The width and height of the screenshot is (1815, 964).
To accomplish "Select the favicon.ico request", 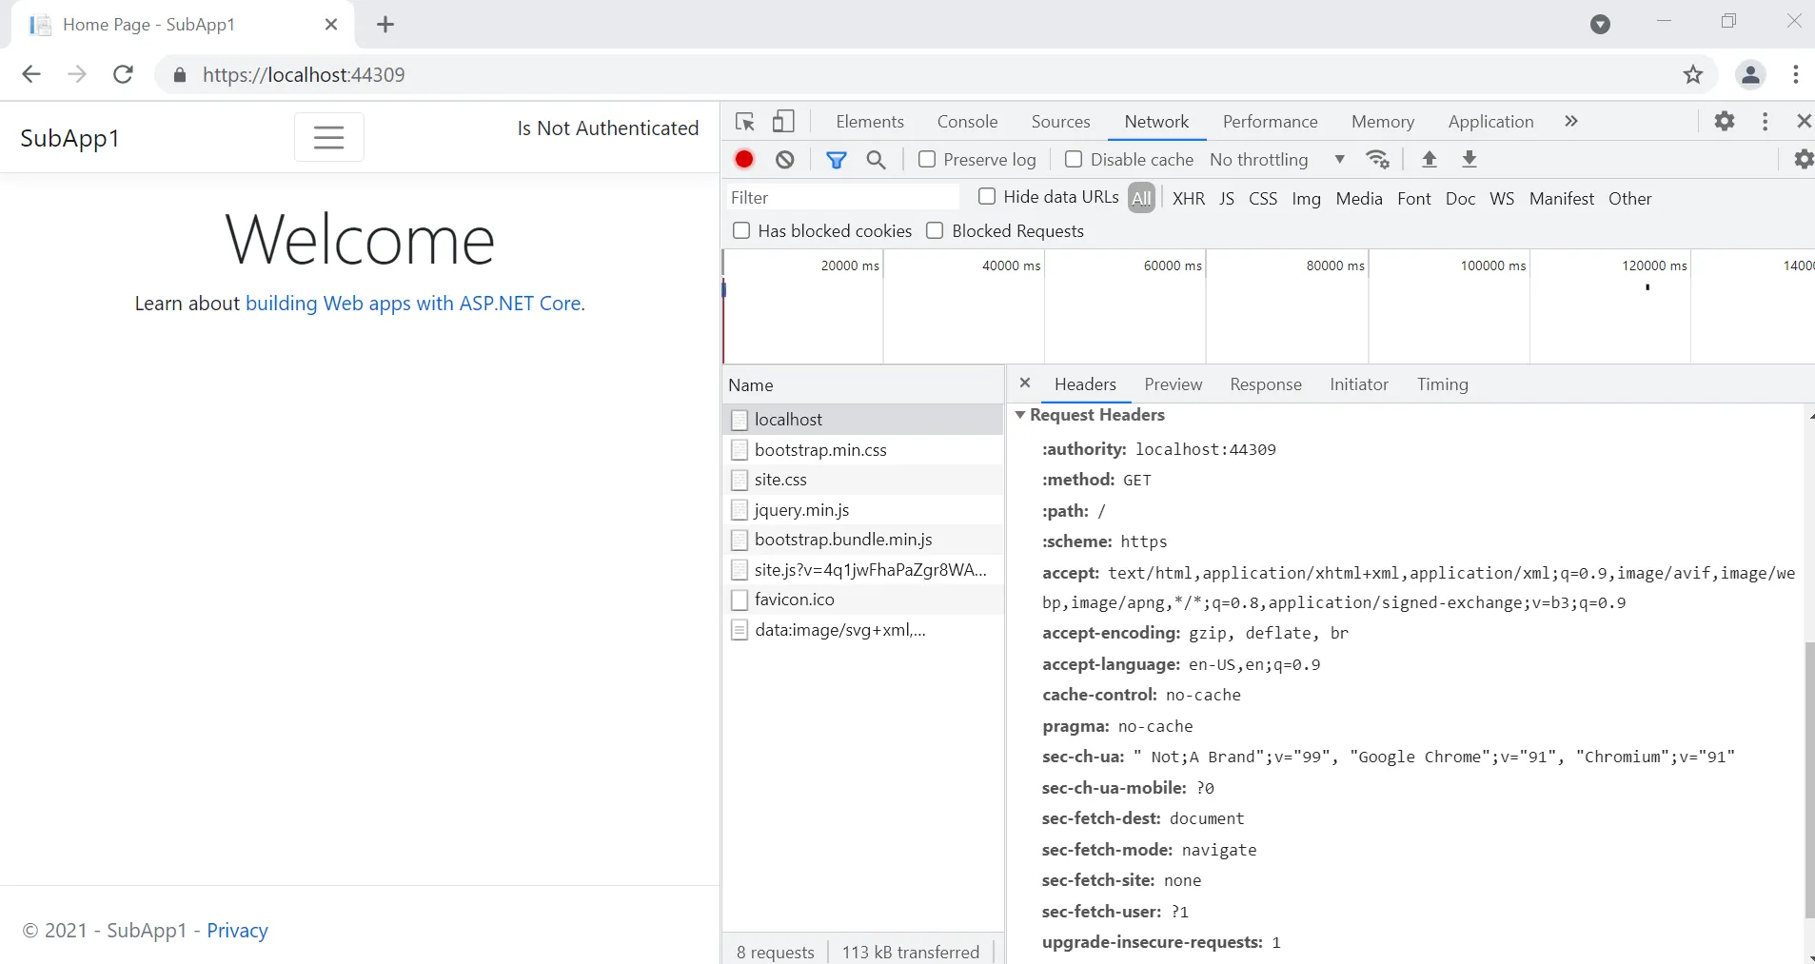I will 862,600.
